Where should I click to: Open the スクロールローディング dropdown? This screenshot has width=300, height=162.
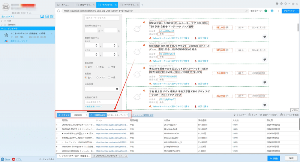click(117, 115)
